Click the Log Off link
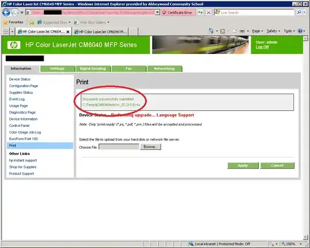Image resolution: width=310 pixels, height=248 pixels. (262, 47)
